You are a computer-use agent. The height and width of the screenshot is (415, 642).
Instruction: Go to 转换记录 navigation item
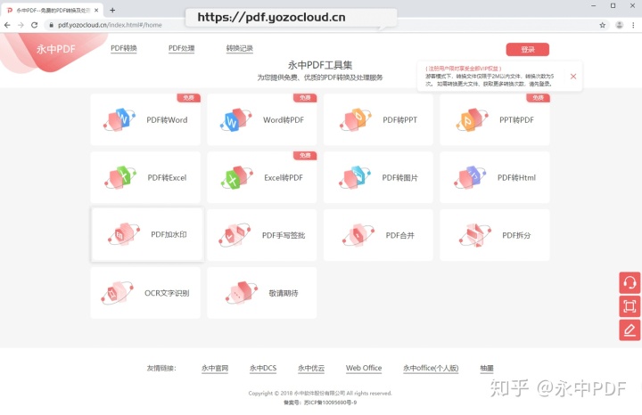tap(240, 48)
